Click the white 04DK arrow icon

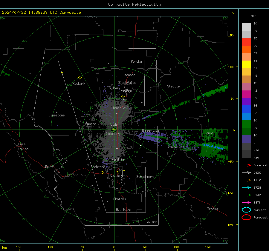[x=246, y=173]
